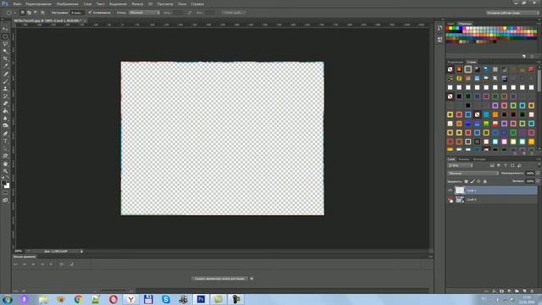Image resolution: width=542 pixels, height=305 pixels.
Task: Select the Crop tool
Action: pyautogui.click(x=5, y=58)
